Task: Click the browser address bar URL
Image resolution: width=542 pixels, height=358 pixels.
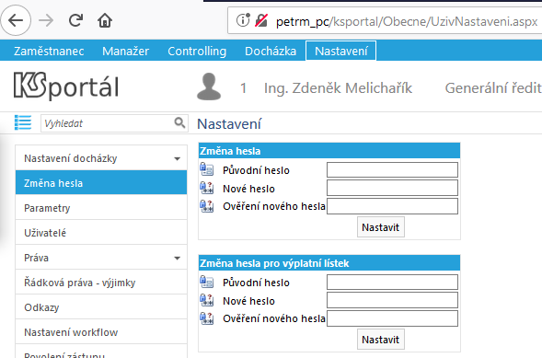Action: [x=407, y=21]
